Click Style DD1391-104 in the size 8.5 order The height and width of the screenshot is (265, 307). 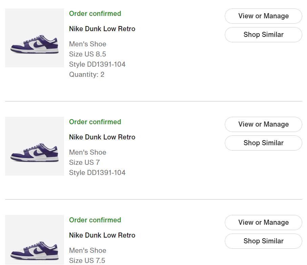coord(97,64)
